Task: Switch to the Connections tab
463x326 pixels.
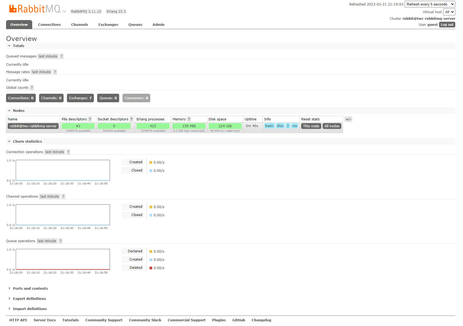Action: (x=50, y=24)
